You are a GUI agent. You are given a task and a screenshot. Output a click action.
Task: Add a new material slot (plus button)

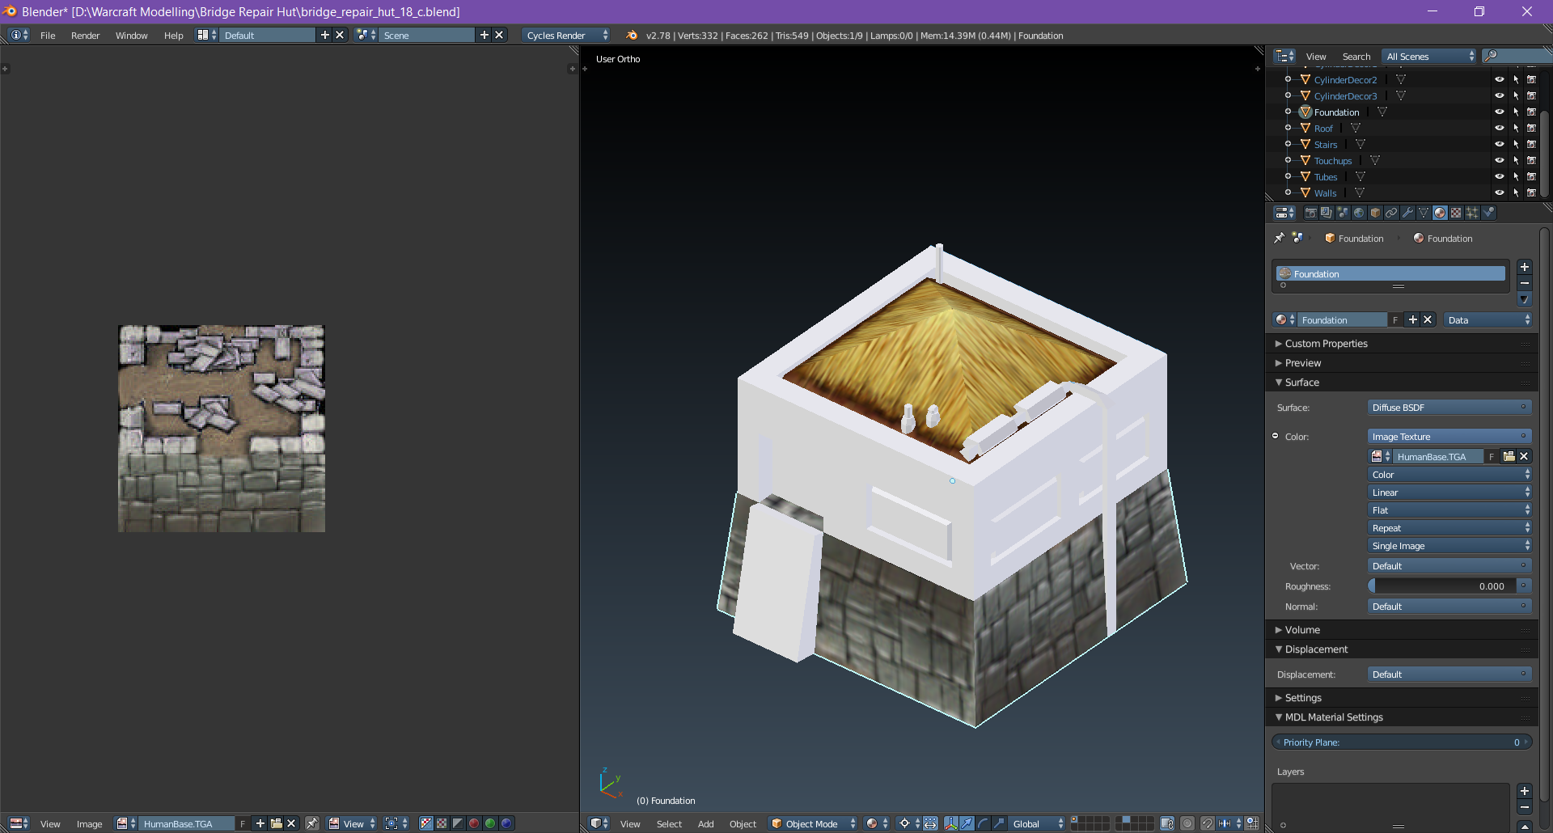[1525, 267]
